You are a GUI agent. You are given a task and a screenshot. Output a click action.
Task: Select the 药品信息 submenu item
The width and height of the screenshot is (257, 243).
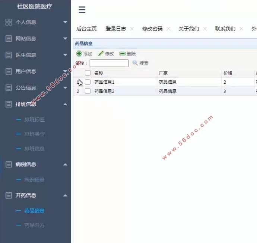[34, 211]
